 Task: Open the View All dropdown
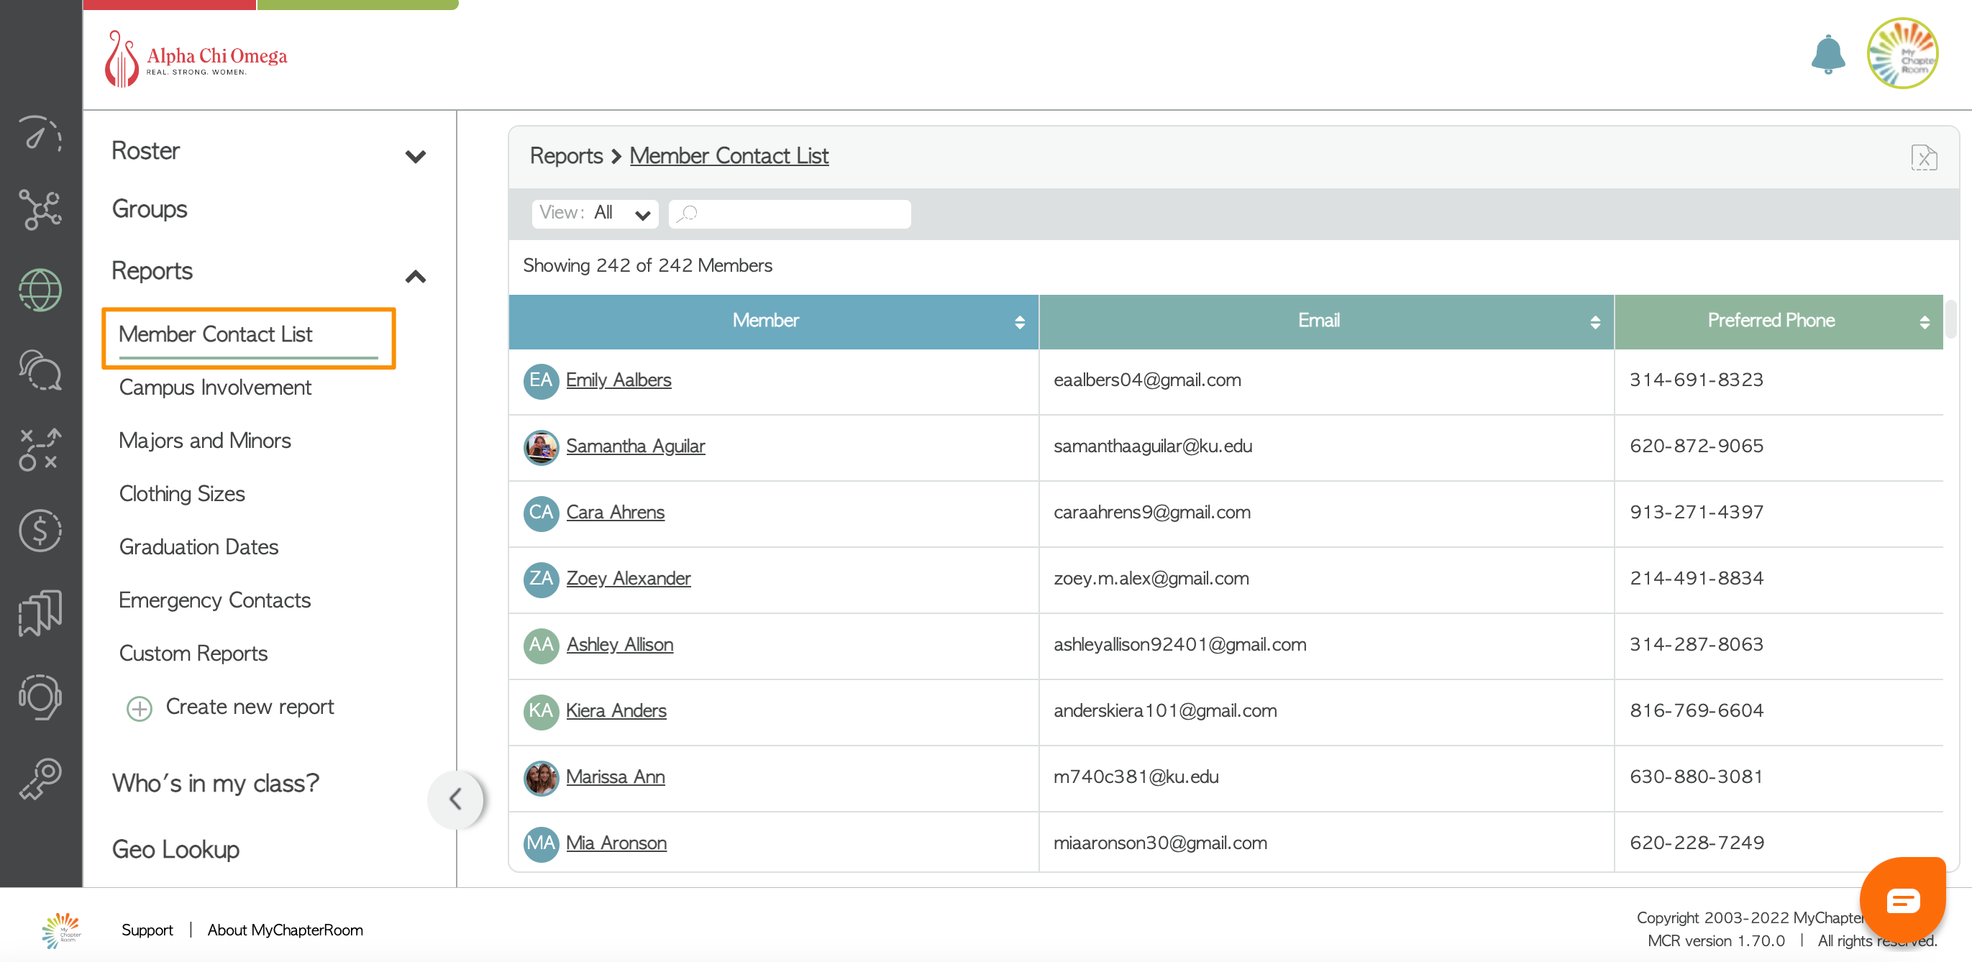pos(595,214)
